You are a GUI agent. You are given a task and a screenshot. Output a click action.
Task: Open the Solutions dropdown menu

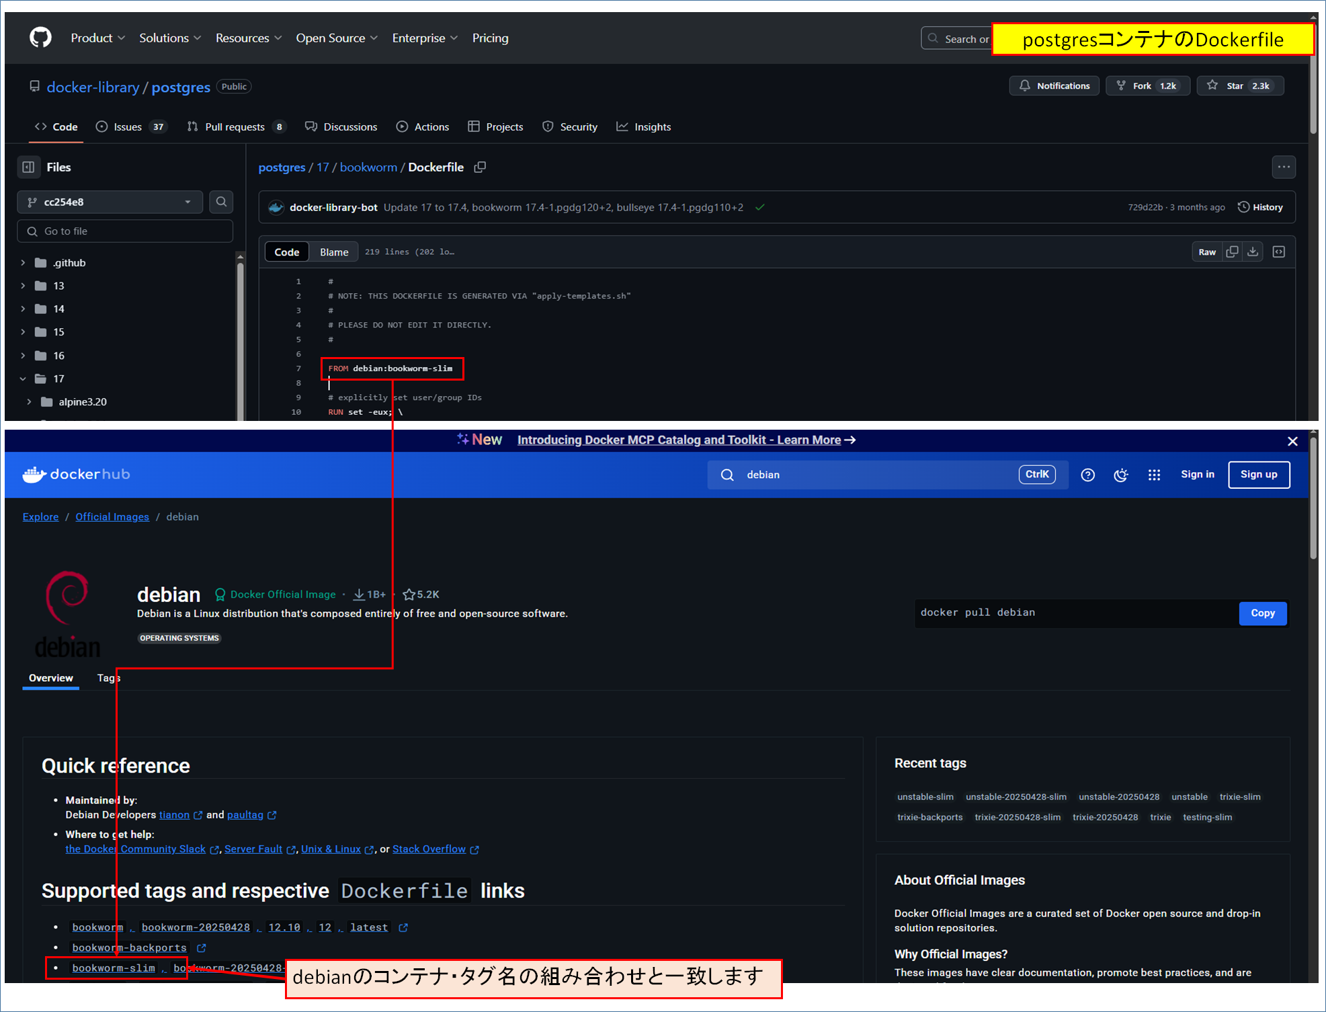click(170, 38)
